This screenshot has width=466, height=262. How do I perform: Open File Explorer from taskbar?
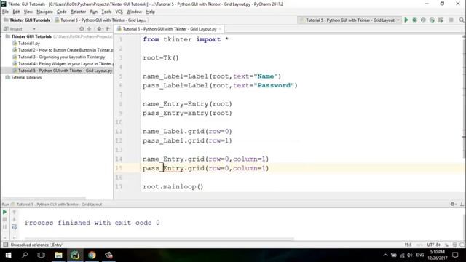[x=58, y=255]
